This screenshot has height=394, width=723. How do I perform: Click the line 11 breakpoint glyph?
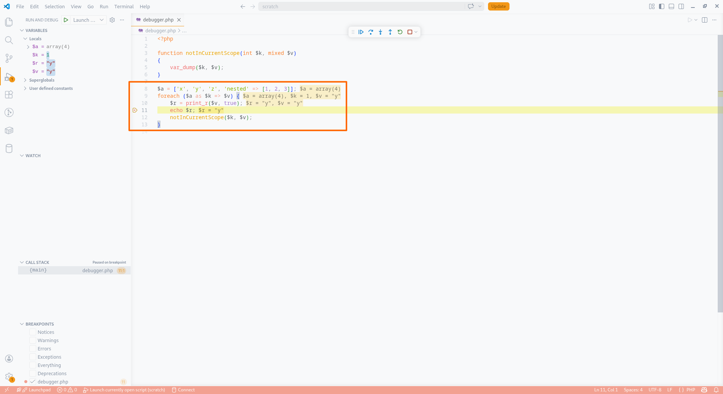[x=135, y=110]
